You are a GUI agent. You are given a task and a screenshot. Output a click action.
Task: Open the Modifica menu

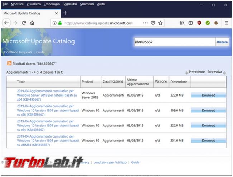[17, 4]
